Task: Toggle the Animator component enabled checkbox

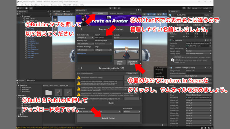Action: click(x=174, y=40)
